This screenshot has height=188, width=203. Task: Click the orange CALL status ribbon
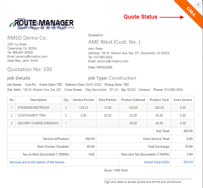click(191, 12)
